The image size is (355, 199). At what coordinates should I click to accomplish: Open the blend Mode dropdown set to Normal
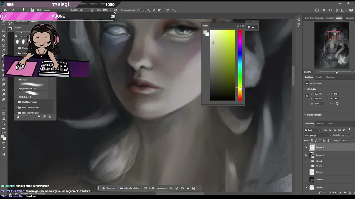(x=55, y=10)
